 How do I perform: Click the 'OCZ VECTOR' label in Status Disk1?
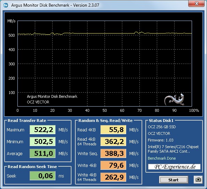(159, 133)
